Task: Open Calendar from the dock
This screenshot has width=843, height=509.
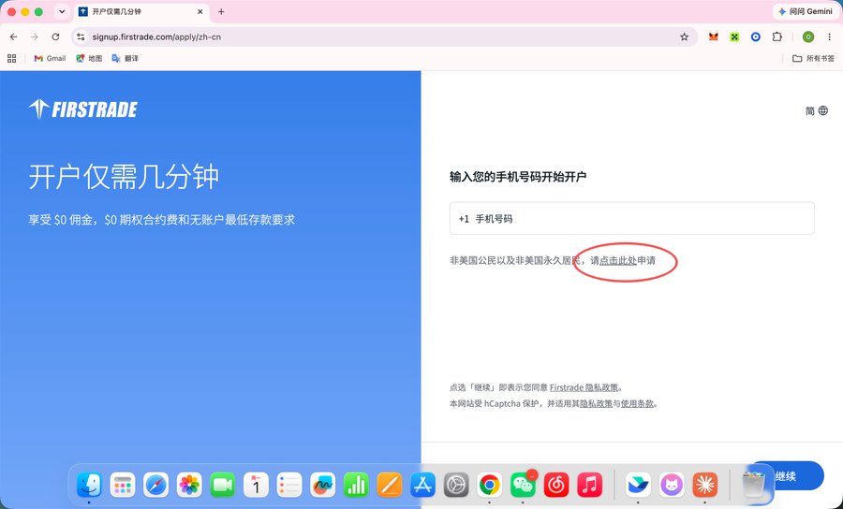Action: [x=256, y=486]
